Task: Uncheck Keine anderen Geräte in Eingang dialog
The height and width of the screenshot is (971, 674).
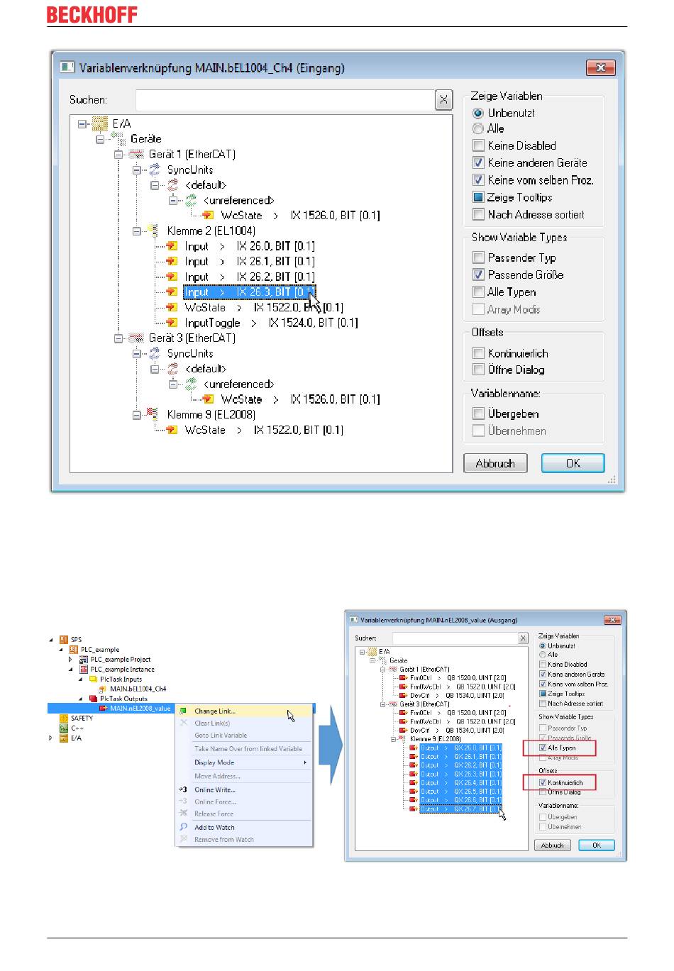Action: [x=478, y=162]
